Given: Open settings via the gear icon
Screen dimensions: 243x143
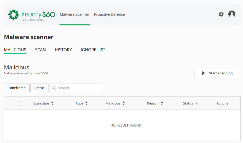Looking at the screenshot, I should [221, 14].
